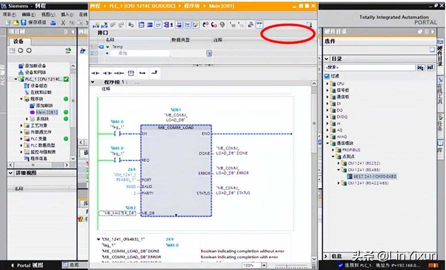Expand the 工艺对象 tree node
446x270 pixels.
pos(22,126)
